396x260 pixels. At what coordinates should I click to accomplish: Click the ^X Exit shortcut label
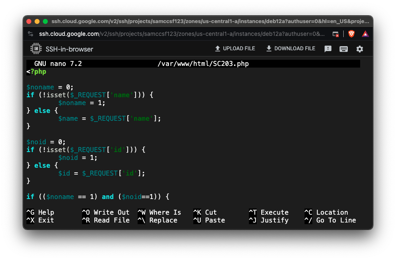(x=40, y=220)
